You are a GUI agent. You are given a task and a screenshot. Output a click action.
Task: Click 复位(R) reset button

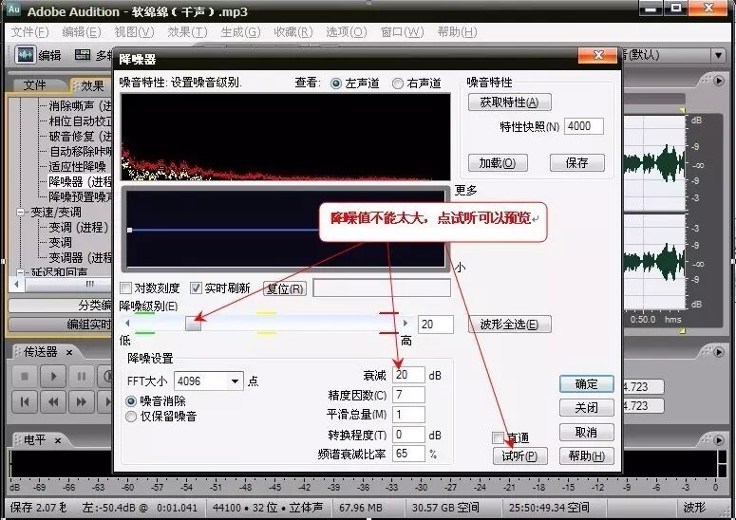click(x=285, y=288)
